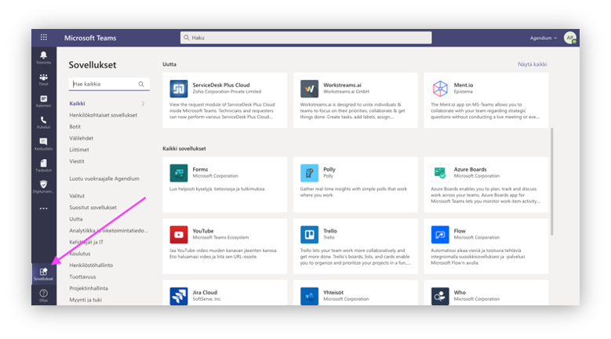Open the ServiceDesk Plus Cloud title
The width and height of the screenshot is (611, 339).
(221, 85)
